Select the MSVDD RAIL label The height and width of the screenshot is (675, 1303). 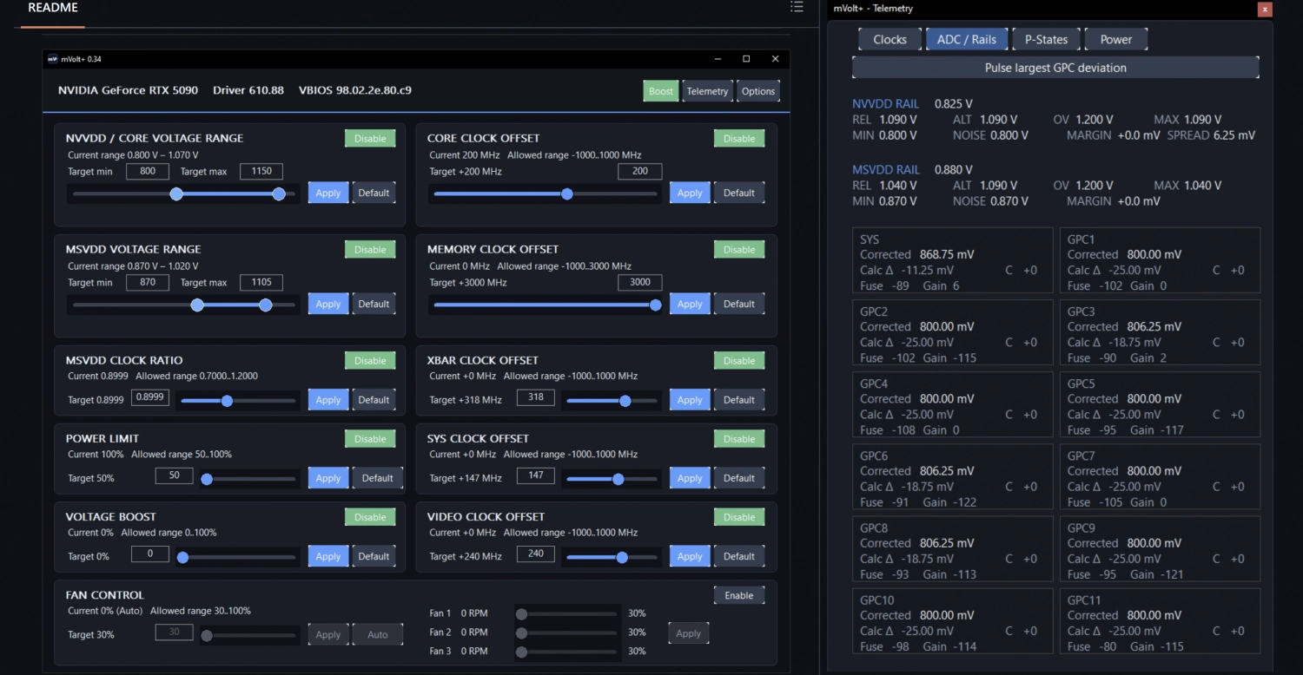pos(886,170)
